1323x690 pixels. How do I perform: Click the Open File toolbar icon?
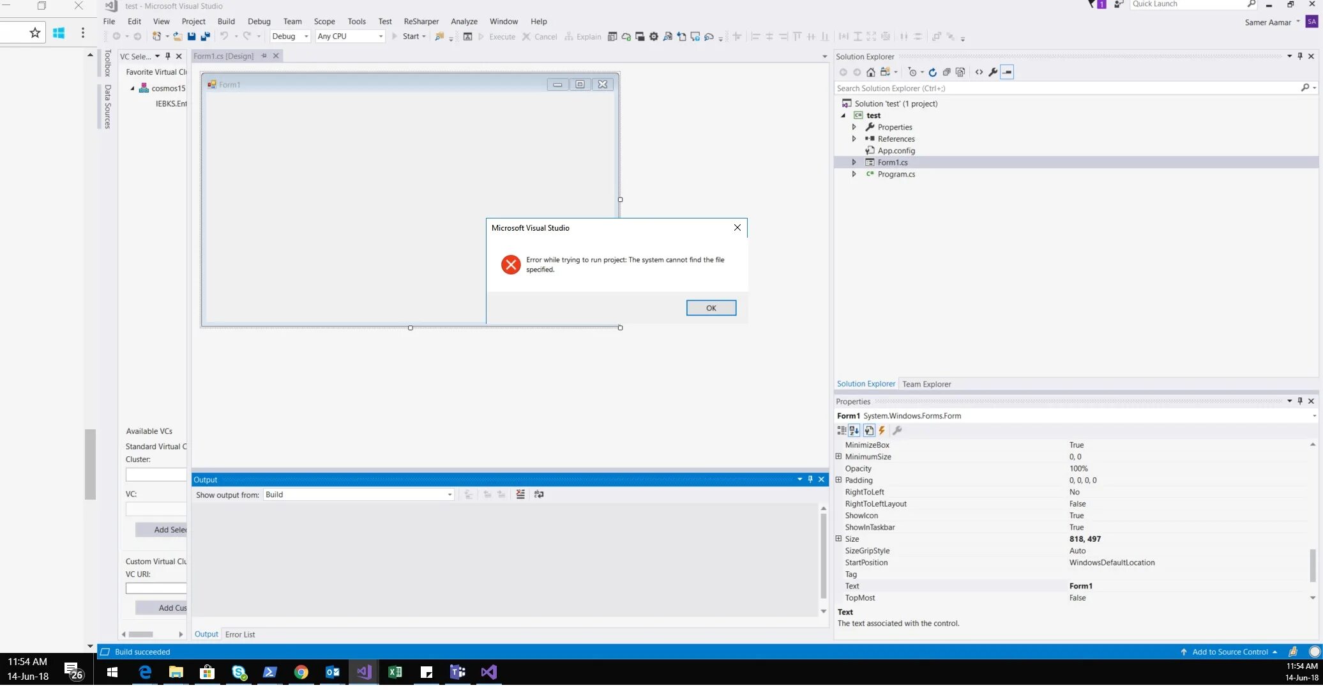178,36
